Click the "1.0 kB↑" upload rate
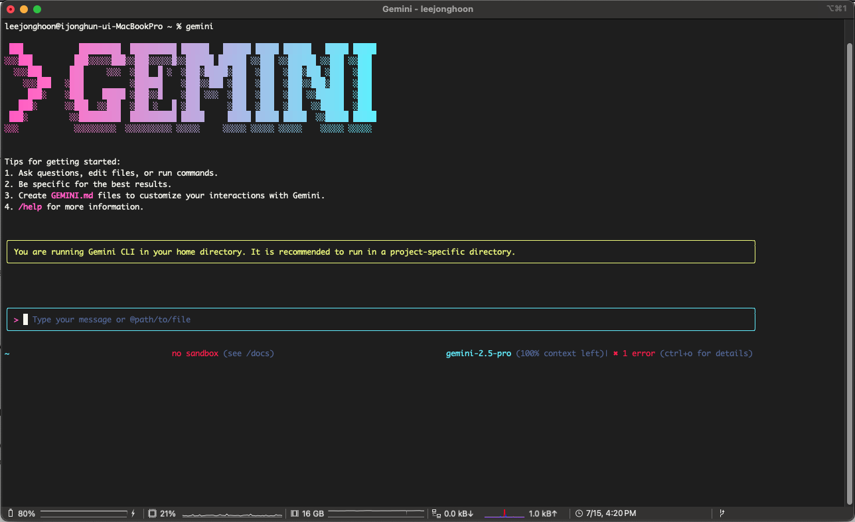This screenshot has height=522, width=855. pos(543,513)
